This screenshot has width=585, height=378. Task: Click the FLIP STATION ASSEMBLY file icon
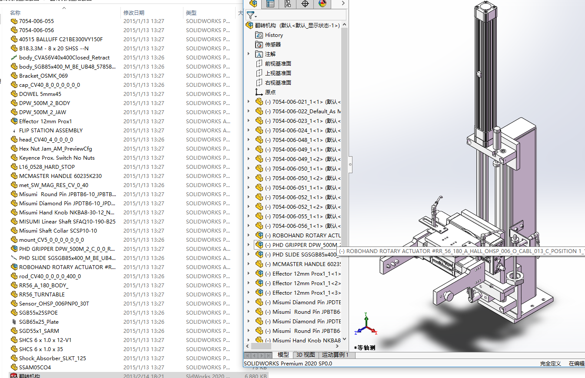coord(14,131)
